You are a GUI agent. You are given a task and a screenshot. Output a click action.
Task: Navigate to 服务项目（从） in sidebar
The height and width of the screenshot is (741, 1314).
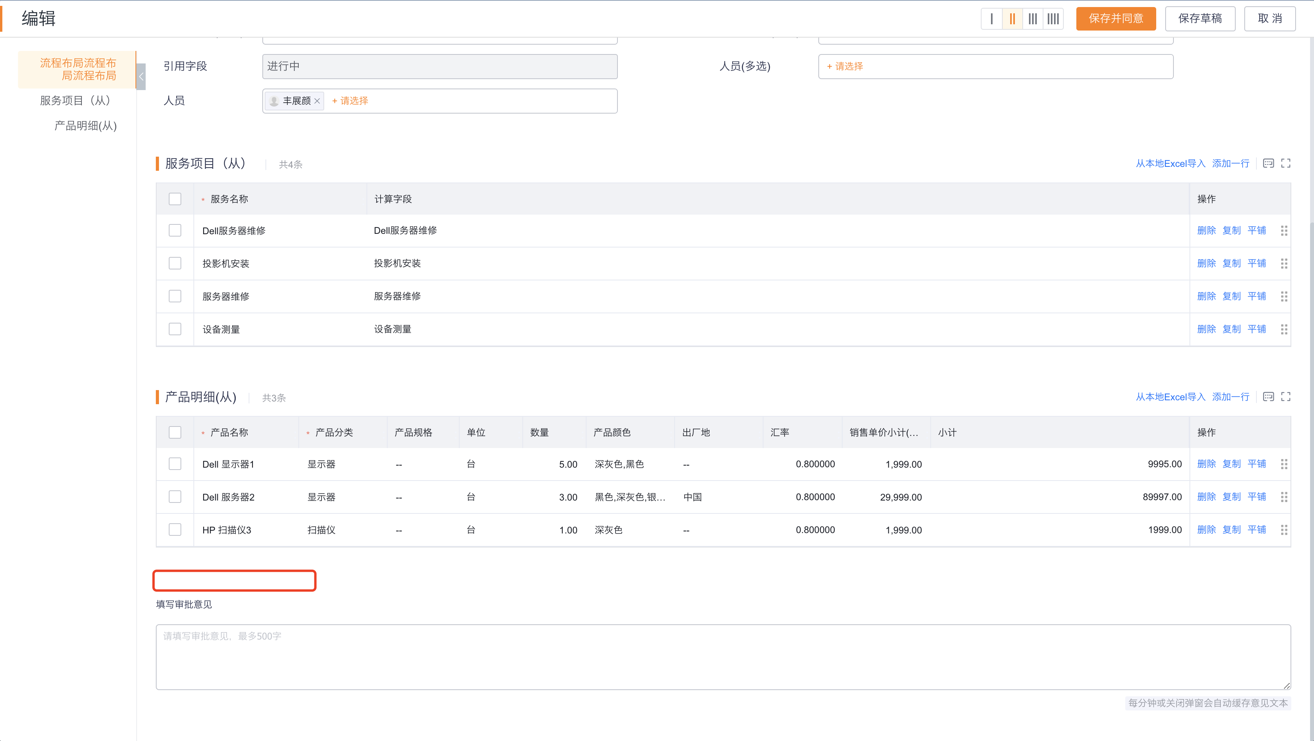pos(76,101)
